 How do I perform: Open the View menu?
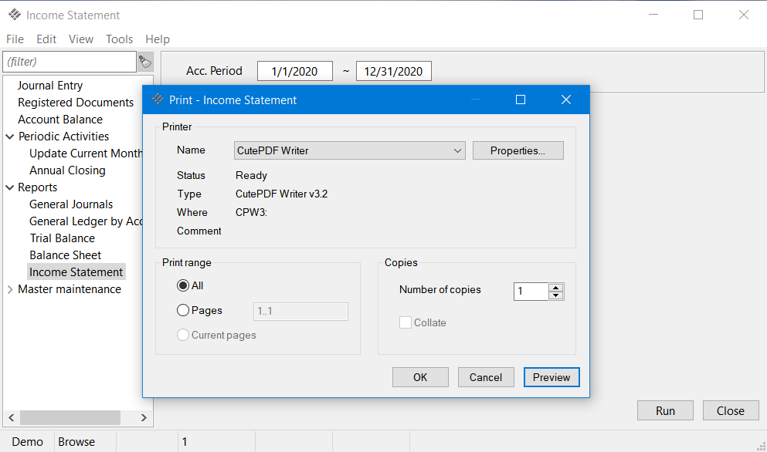80,39
